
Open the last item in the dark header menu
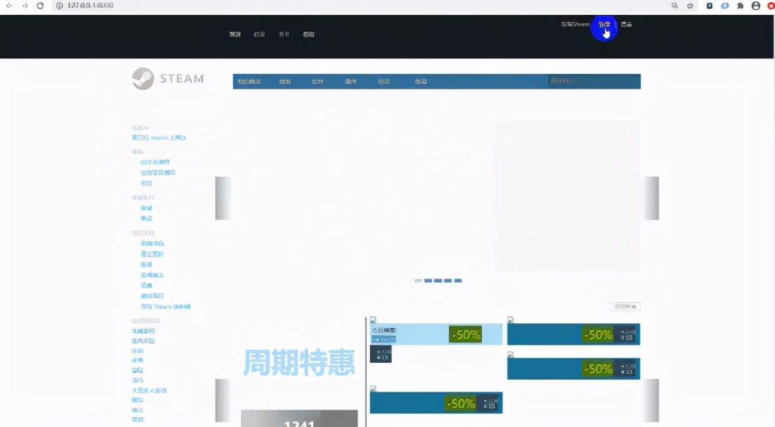tap(309, 34)
